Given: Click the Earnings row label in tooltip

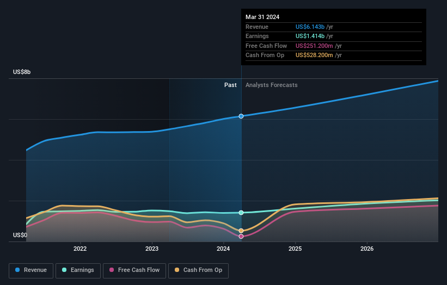Looking at the screenshot, I should 257,36.
